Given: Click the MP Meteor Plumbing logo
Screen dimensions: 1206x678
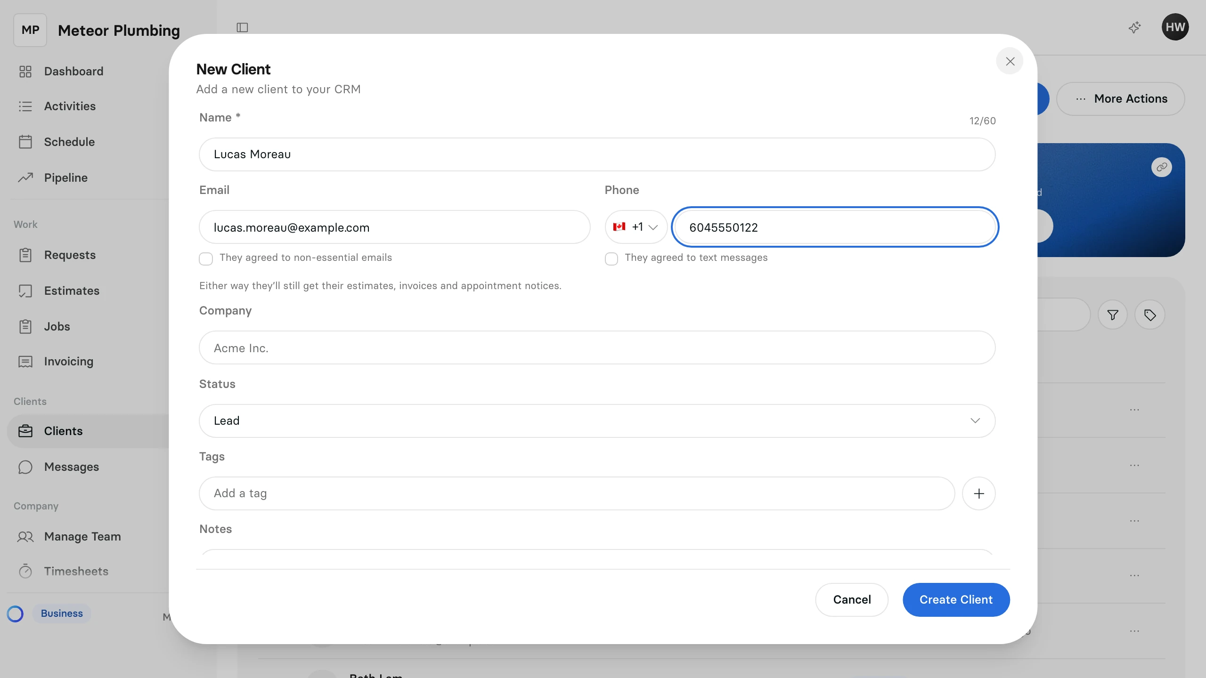Looking at the screenshot, I should point(30,30).
